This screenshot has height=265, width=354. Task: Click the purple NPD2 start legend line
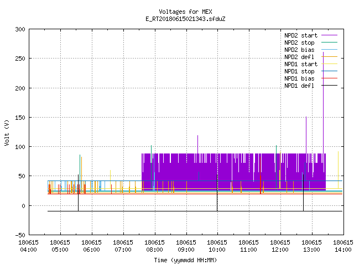pos(330,35)
